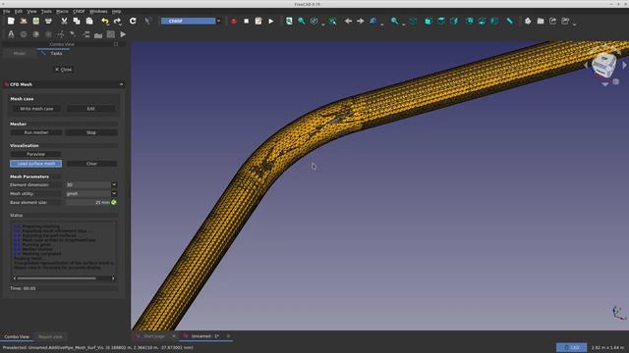Set the bottom view cube icon
The height and width of the screenshot is (353, 629).
pyautogui.click(x=482, y=21)
